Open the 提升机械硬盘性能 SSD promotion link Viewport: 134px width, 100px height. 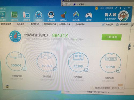click(x=109, y=88)
